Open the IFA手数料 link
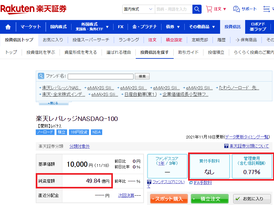This screenshot has height=205, width=274. (203, 183)
